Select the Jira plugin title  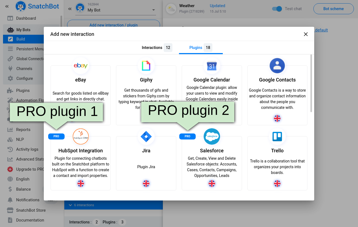tap(146, 151)
